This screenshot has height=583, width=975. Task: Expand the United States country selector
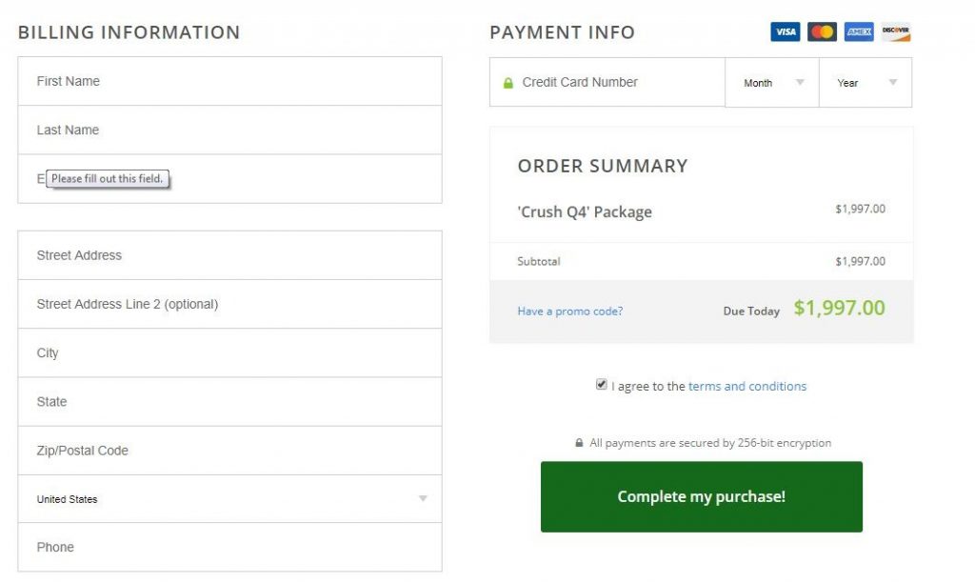click(229, 499)
